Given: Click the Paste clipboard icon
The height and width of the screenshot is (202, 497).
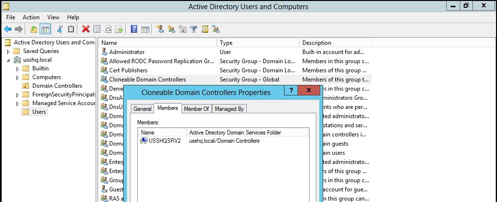Looking at the screenshot, I should (71, 29).
